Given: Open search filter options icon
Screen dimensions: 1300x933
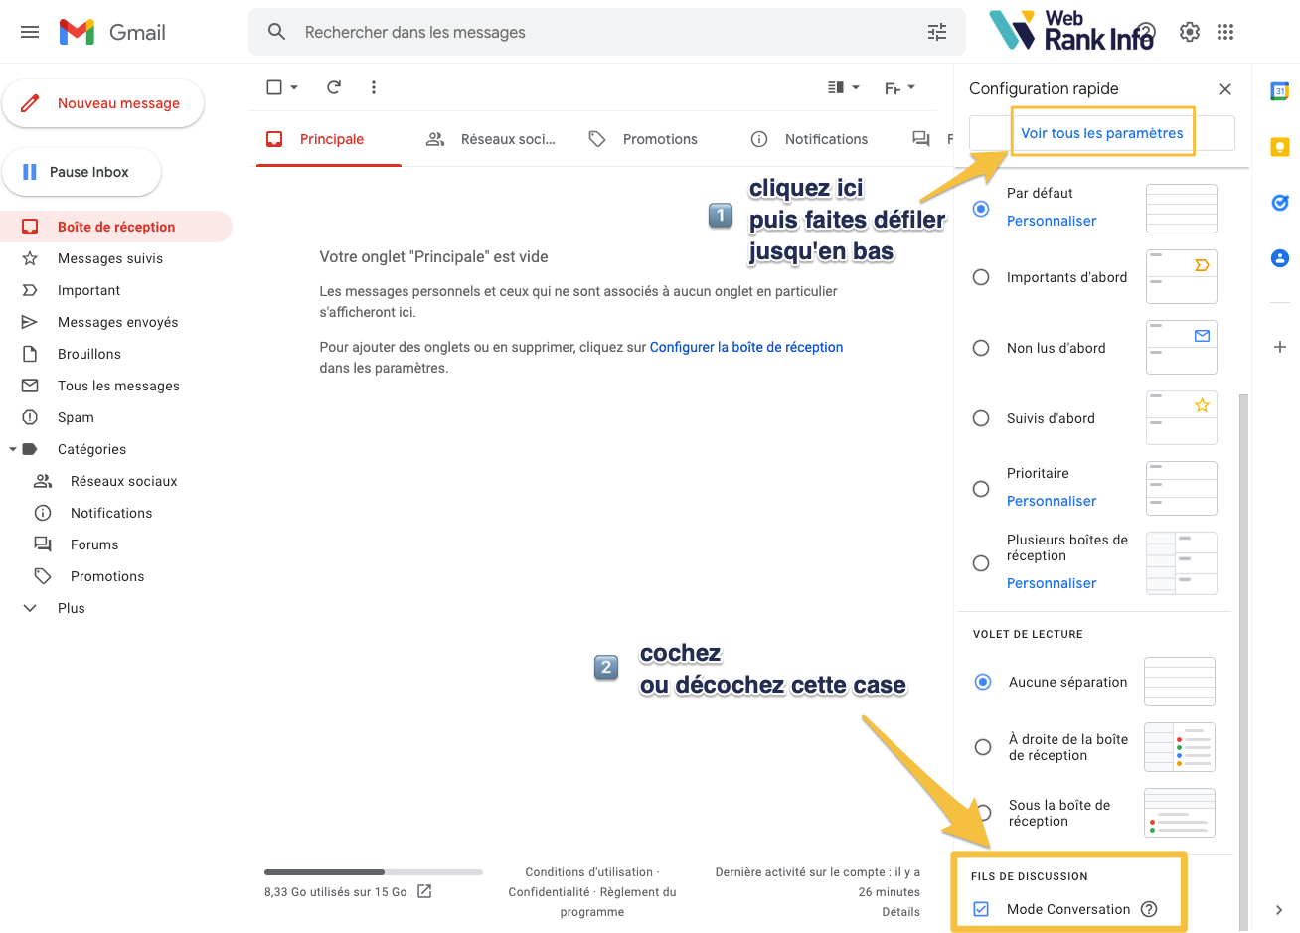Looking at the screenshot, I should click(x=936, y=32).
